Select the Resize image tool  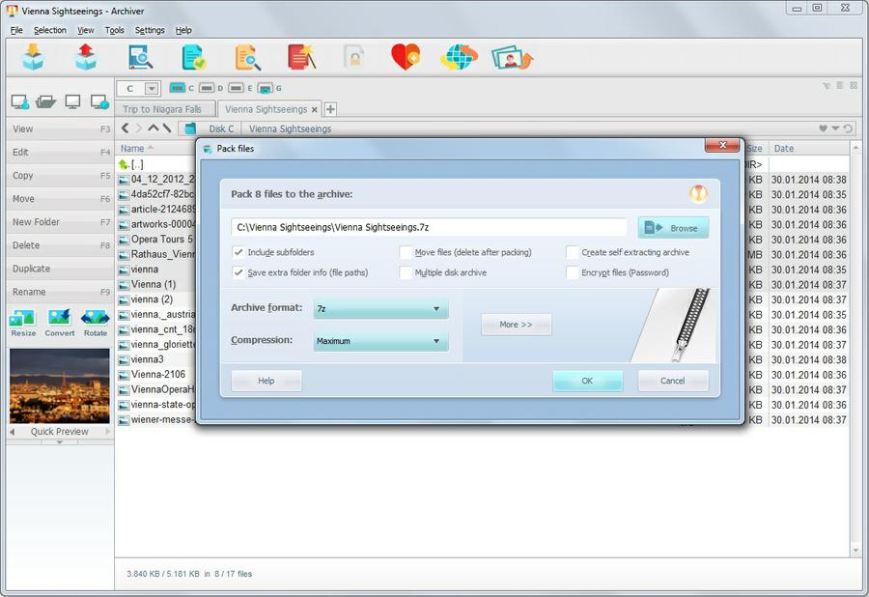pos(23,323)
